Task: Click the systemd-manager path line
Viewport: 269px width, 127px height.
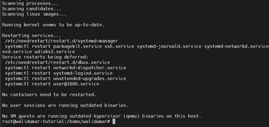Action: (x=61, y=41)
